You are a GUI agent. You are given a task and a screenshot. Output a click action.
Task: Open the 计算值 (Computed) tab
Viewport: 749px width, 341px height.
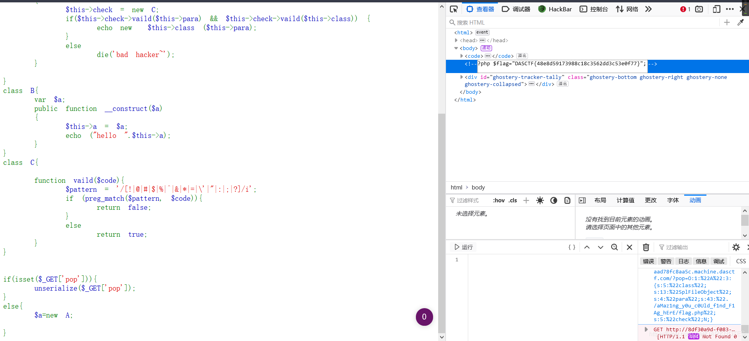(x=625, y=200)
